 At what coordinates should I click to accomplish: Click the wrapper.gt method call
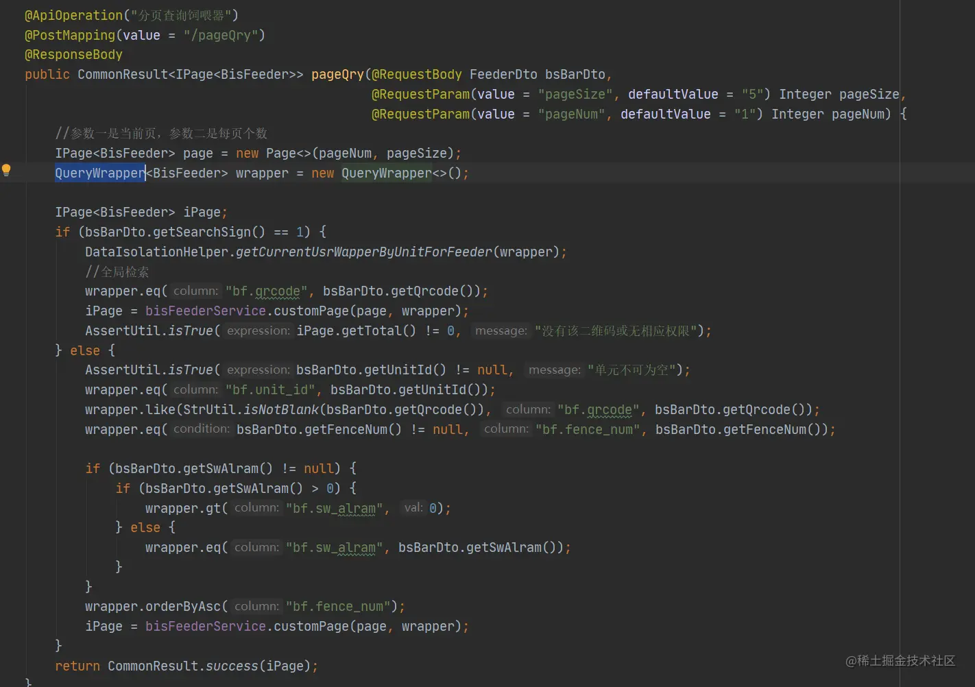click(183, 508)
